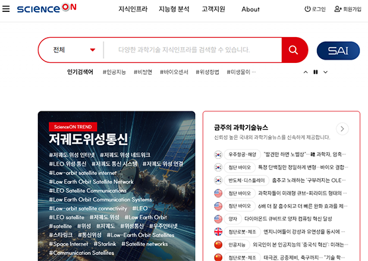Click the 로그인 power icon
The image size is (368, 261).
(x=307, y=9)
